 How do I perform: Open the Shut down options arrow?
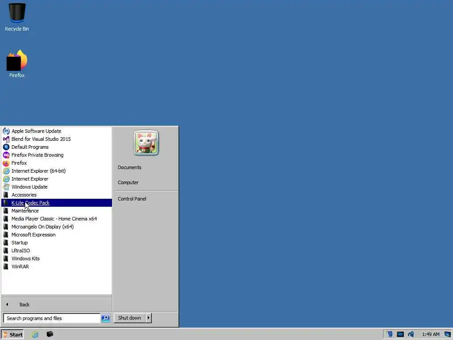pyautogui.click(x=149, y=318)
